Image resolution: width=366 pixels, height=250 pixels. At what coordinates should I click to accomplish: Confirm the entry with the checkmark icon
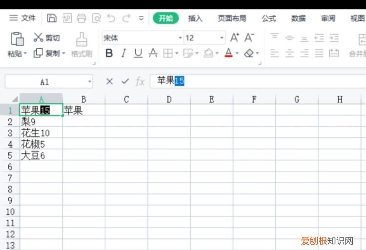(x=125, y=81)
